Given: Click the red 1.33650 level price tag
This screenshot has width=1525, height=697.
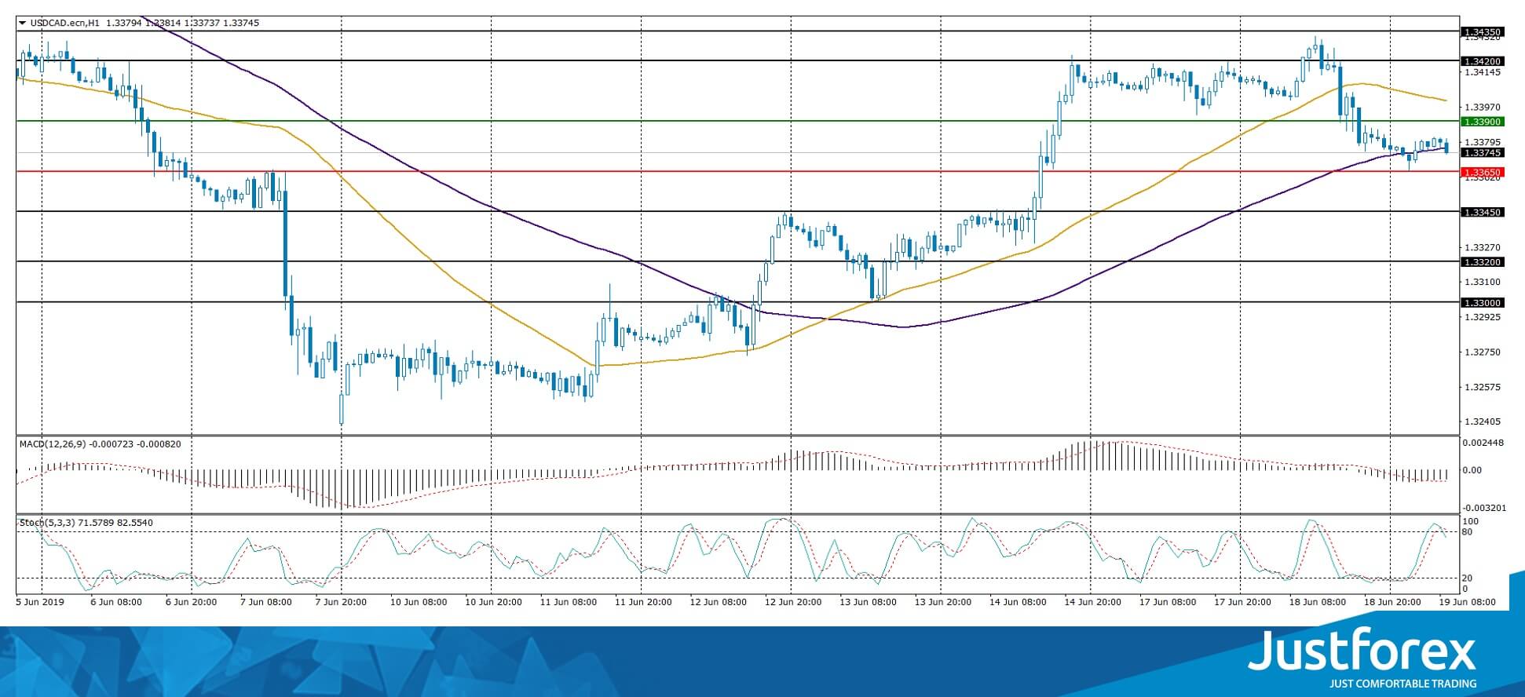Looking at the screenshot, I should pos(1481,172).
